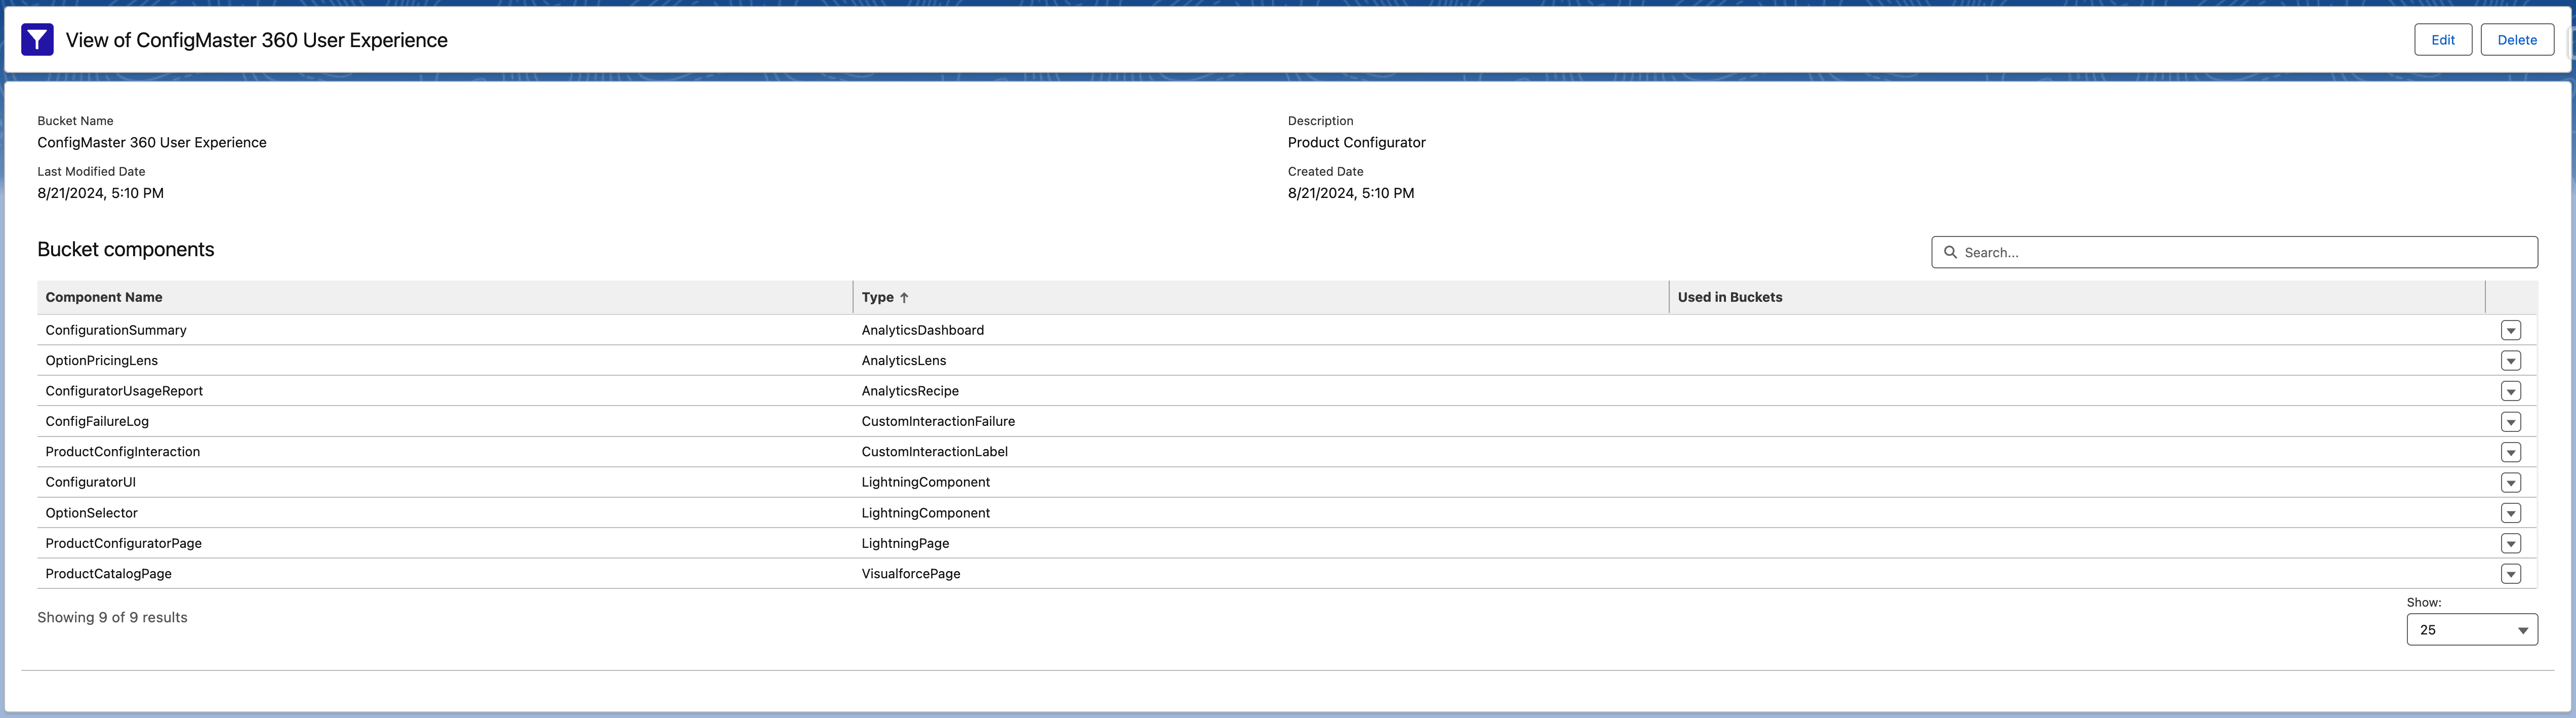Click the Bucket components heading

126,250
